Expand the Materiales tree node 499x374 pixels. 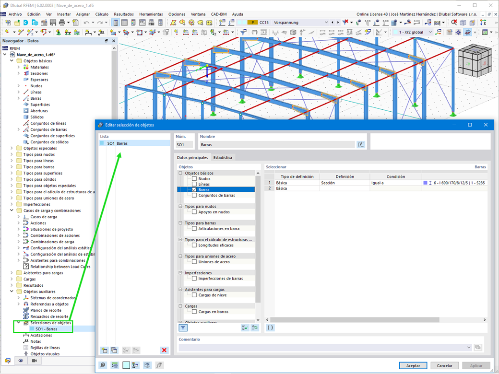18,67
